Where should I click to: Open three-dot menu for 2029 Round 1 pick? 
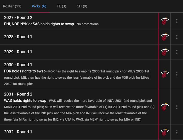click(177, 52)
